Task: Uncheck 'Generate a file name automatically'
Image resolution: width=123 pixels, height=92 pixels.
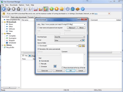Action: click(x=38, y=49)
